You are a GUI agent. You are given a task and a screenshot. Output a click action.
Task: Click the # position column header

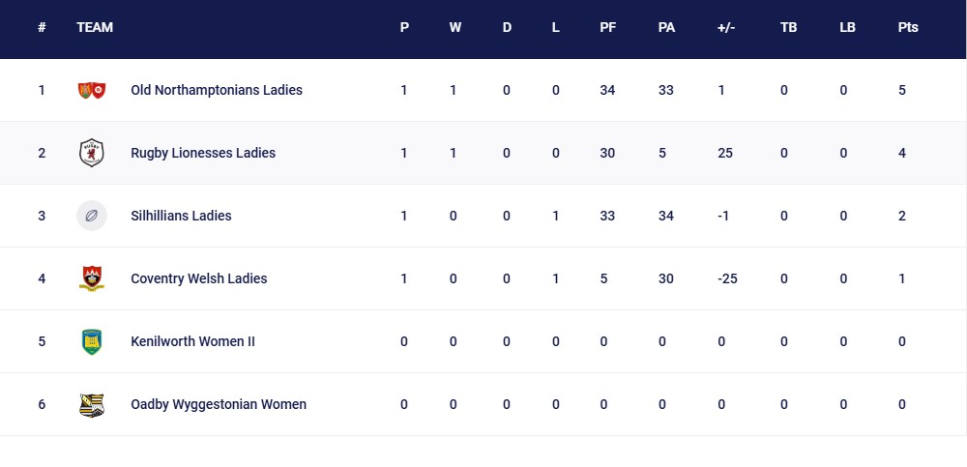tap(42, 27)
